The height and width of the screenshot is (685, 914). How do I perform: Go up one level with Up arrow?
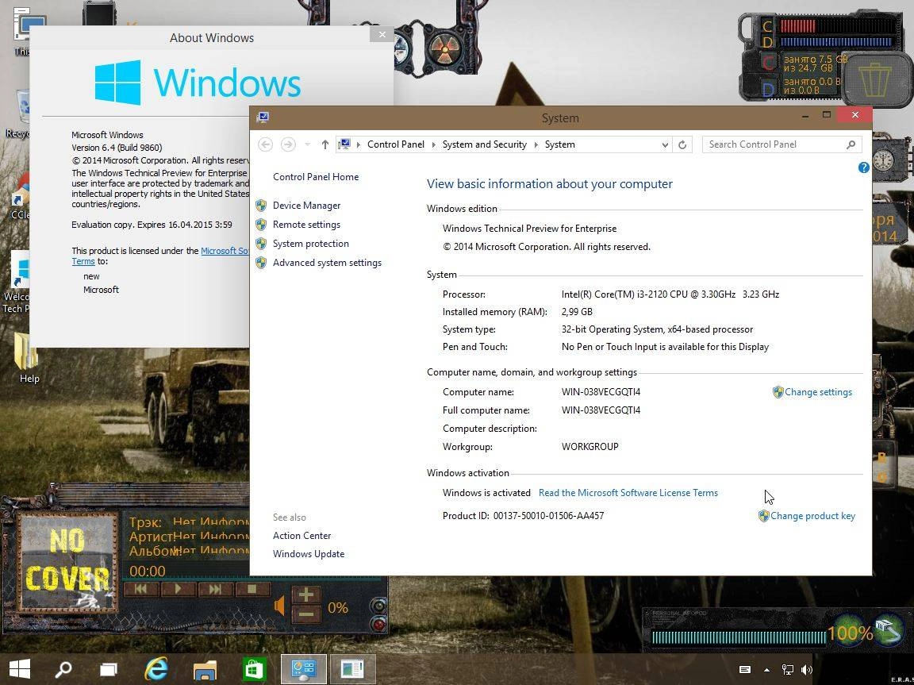[325, 144]
